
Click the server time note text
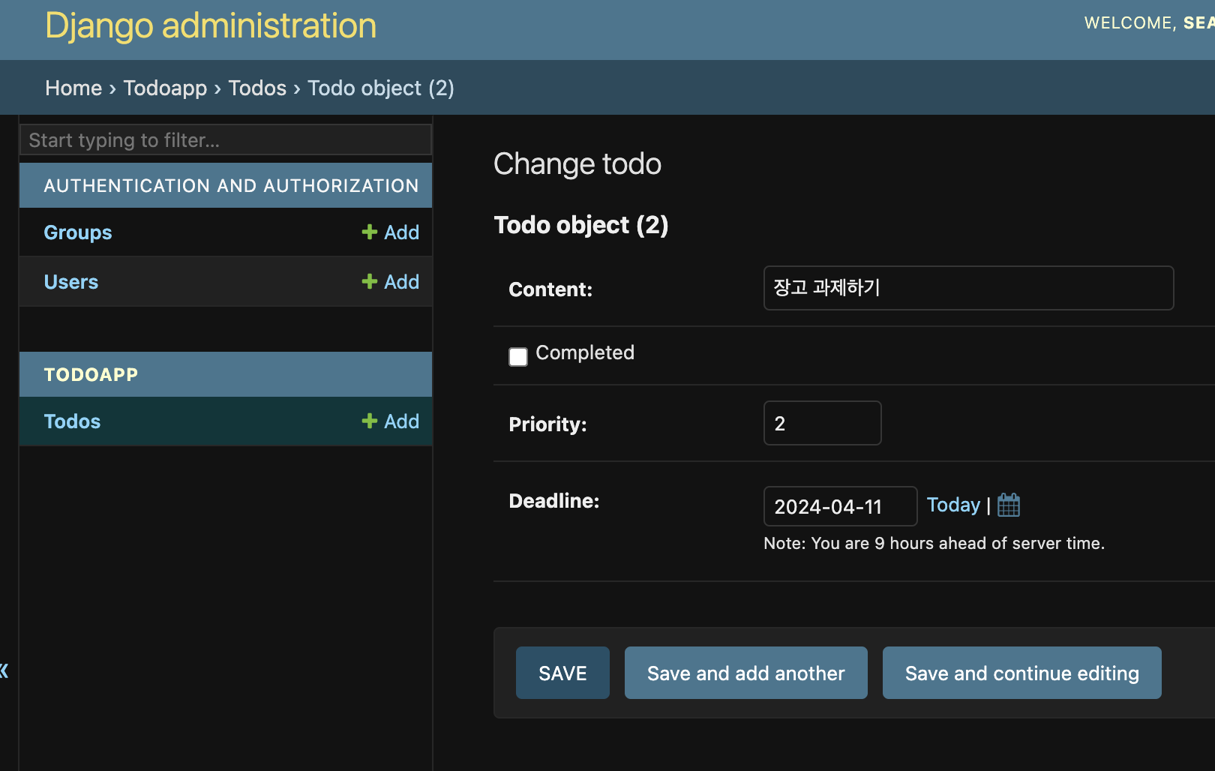[x=934, y=543]
